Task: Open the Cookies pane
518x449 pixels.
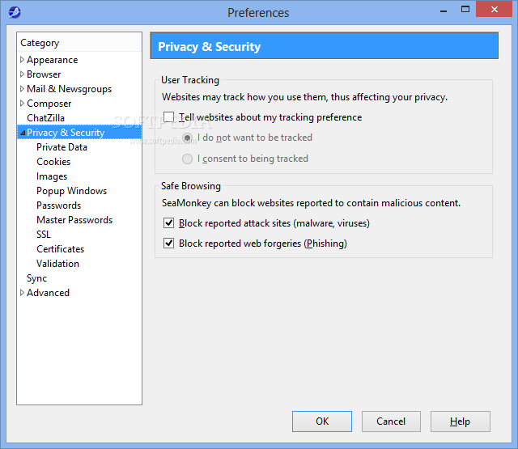Action: (53, 162)
